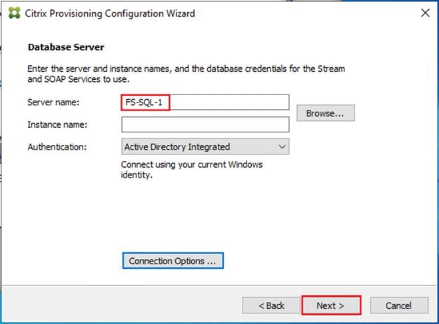
Task: Open Connection Options dialog
Action: pos(173,261)
